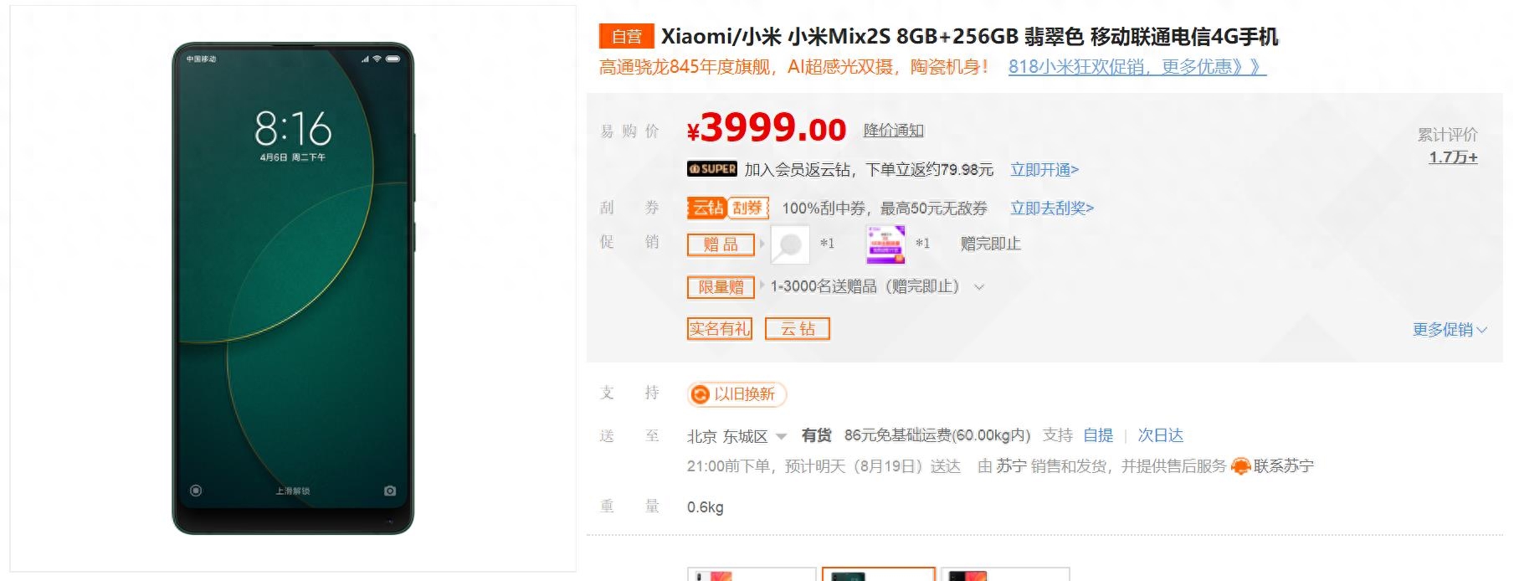The image size is (1514, 581).
Task: Open the 1.7万+ cumulative reviews count
Action: coord(1453,157)
